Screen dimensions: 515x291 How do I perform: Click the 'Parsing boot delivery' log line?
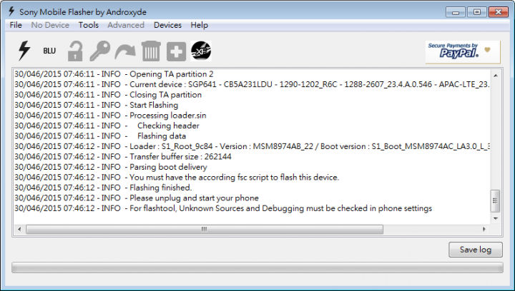111,167
